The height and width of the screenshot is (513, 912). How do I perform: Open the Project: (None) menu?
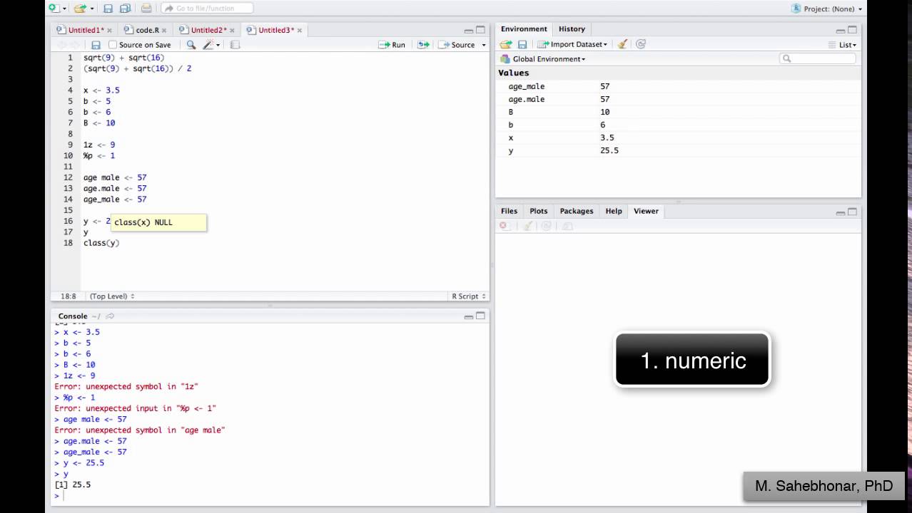pos(827,9)
